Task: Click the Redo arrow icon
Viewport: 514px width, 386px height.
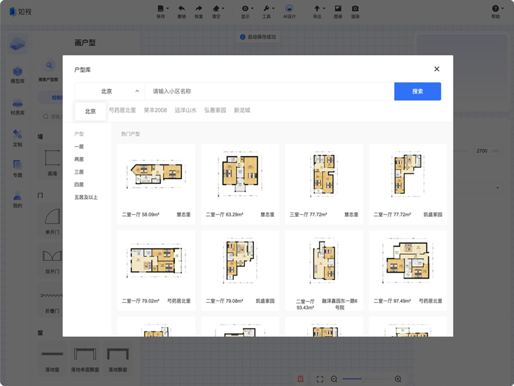Action: [199, 9]
